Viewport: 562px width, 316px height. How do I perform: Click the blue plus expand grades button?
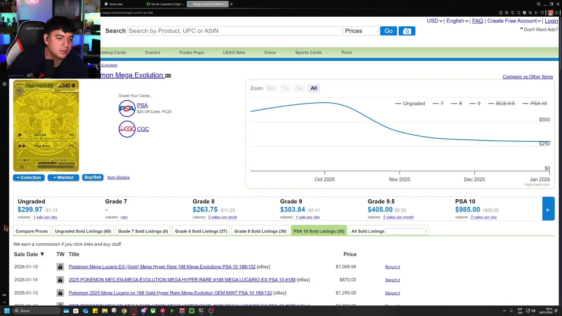548,209
